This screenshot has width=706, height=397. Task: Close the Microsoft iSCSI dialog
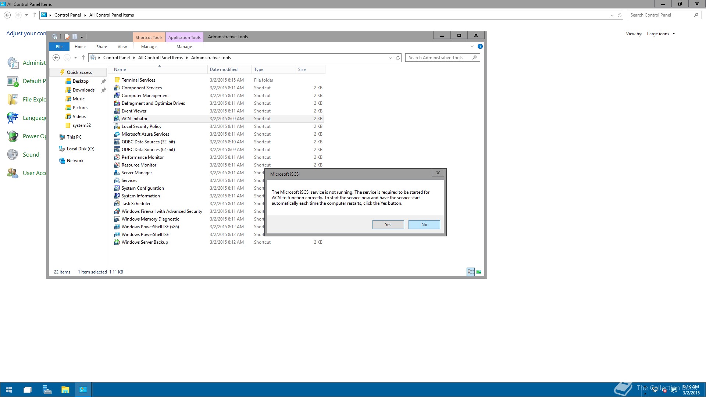[x=438, y=173]
